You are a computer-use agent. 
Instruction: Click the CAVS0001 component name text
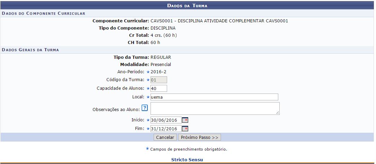(x=219, y=21)
